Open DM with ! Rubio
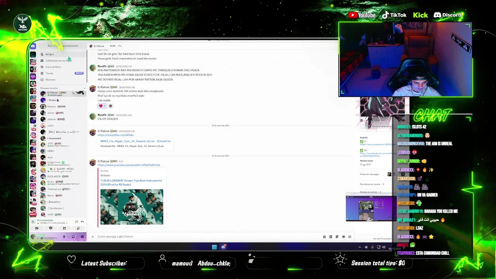This screenshot has width=496, height=279. (63, 100)
